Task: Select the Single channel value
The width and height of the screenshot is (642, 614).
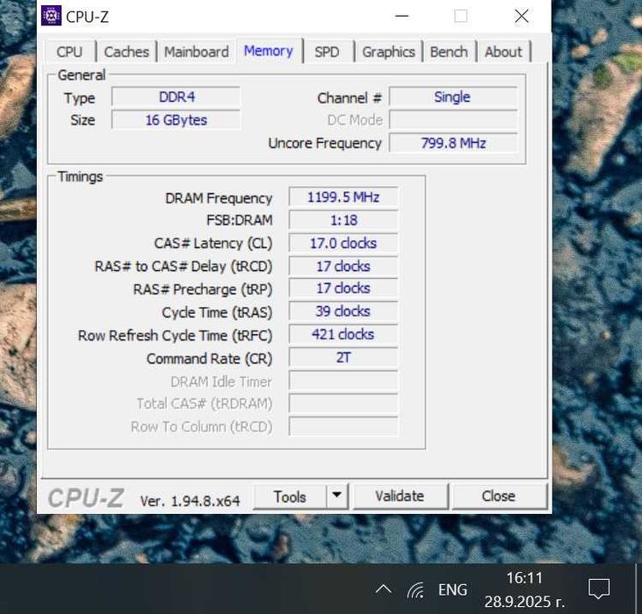Action: point(453,97)
